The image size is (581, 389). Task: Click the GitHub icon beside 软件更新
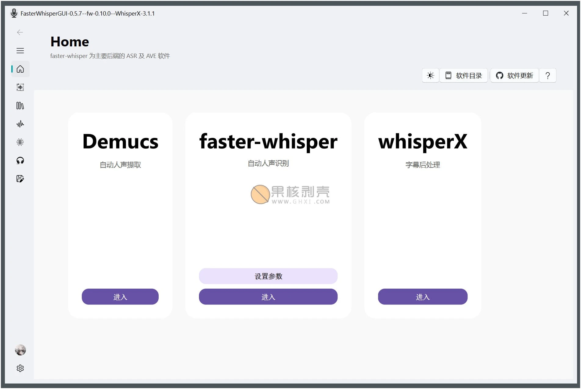pos(500,75)
